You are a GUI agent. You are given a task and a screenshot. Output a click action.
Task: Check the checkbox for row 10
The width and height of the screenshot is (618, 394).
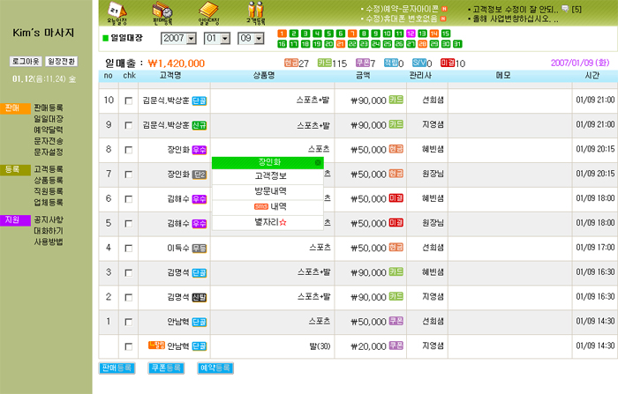point(129,101)
